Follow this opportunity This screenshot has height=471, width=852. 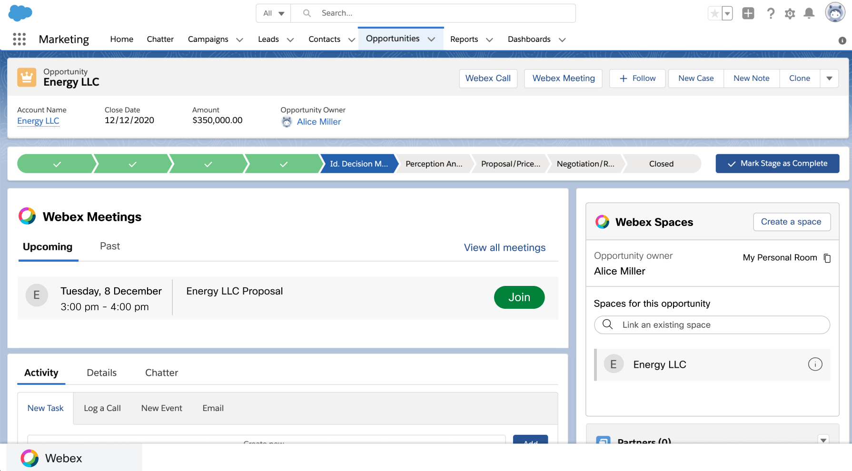tap(638, 78)
